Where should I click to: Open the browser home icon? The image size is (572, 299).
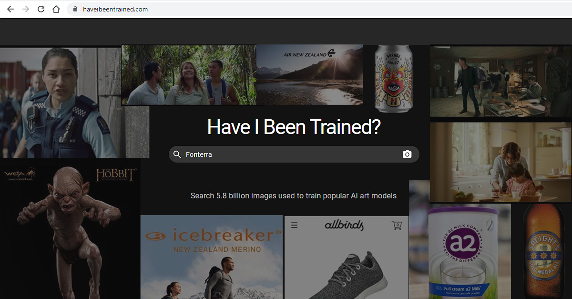tap(56, 9)
